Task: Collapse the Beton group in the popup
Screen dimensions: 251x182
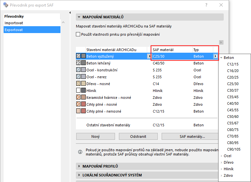Action: tap(221, 58)
